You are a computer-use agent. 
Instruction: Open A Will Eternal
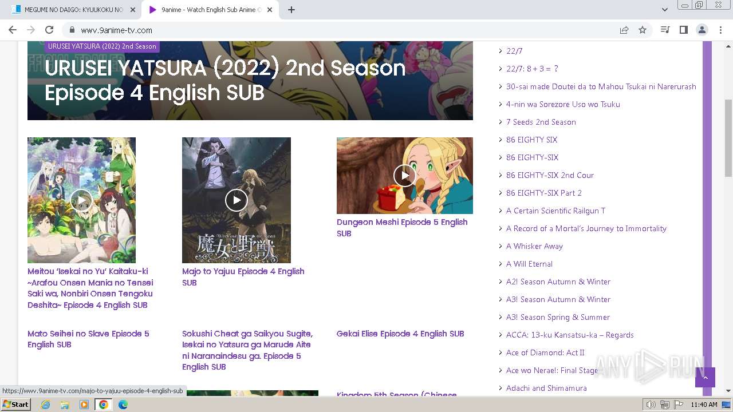pos(529,264)
